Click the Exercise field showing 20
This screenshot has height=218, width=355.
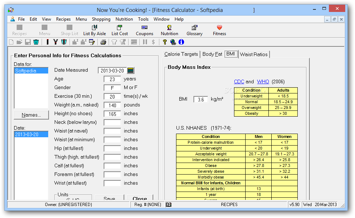(x=112, y=97)
